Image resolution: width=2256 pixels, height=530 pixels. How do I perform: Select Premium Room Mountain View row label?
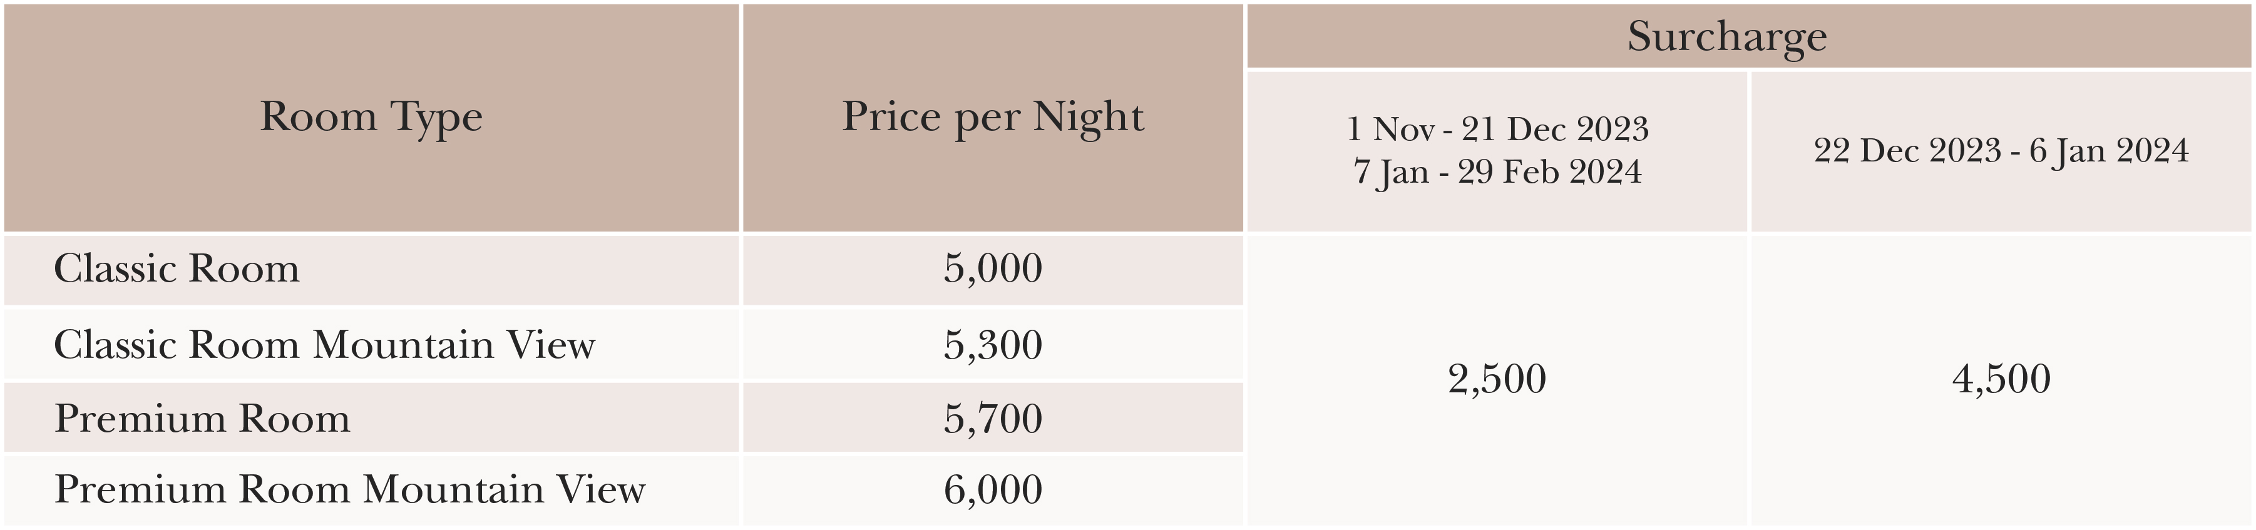[x=349, y=489]
